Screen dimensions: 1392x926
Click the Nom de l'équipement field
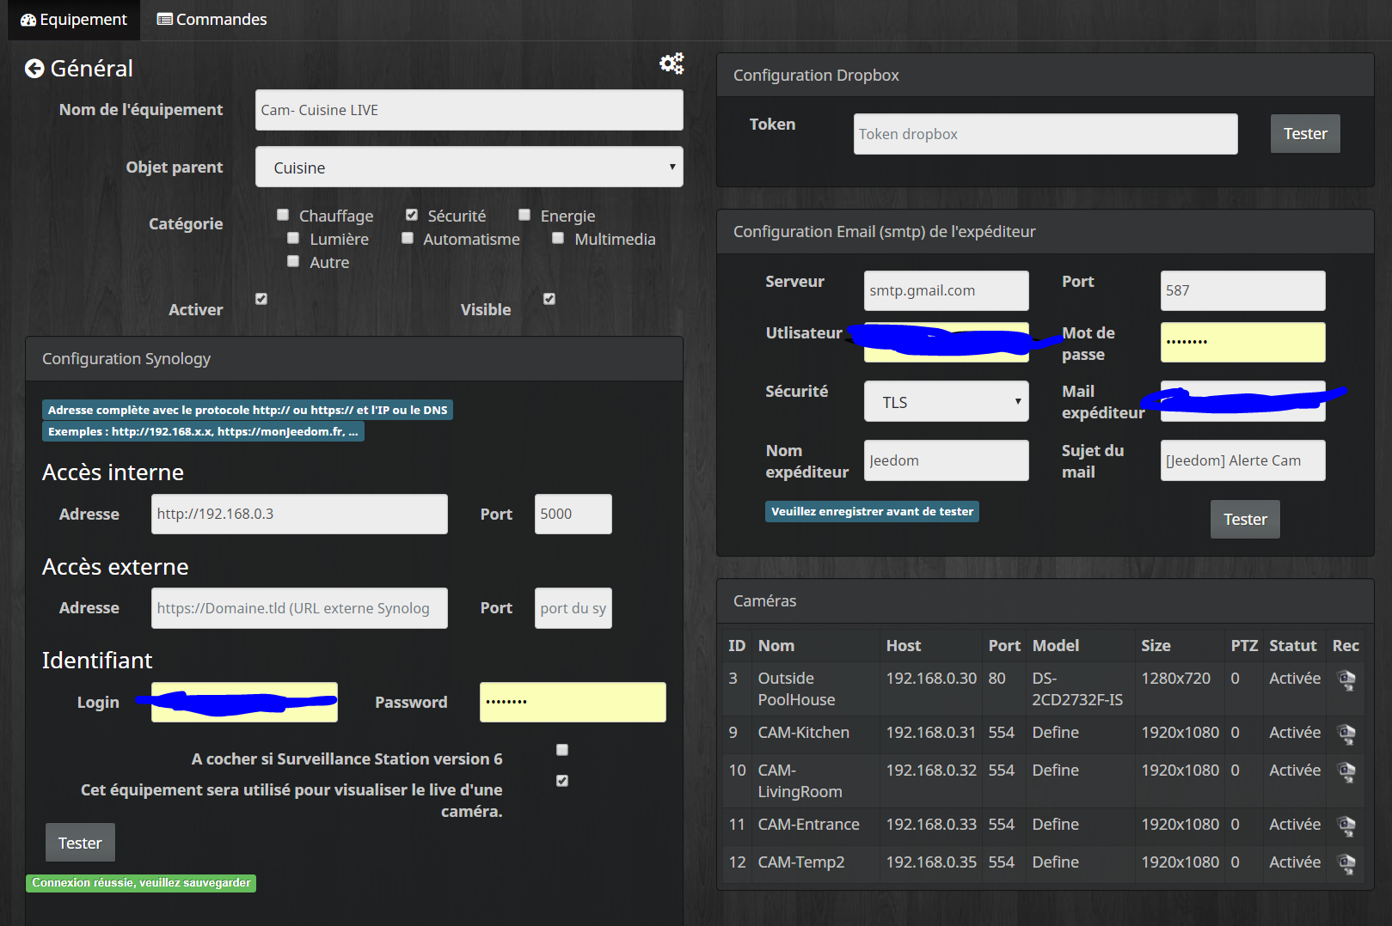point(469,110)
